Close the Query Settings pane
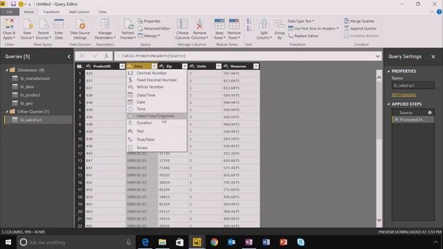This screenshot has width=443, height=249. [x=433, y=57]
